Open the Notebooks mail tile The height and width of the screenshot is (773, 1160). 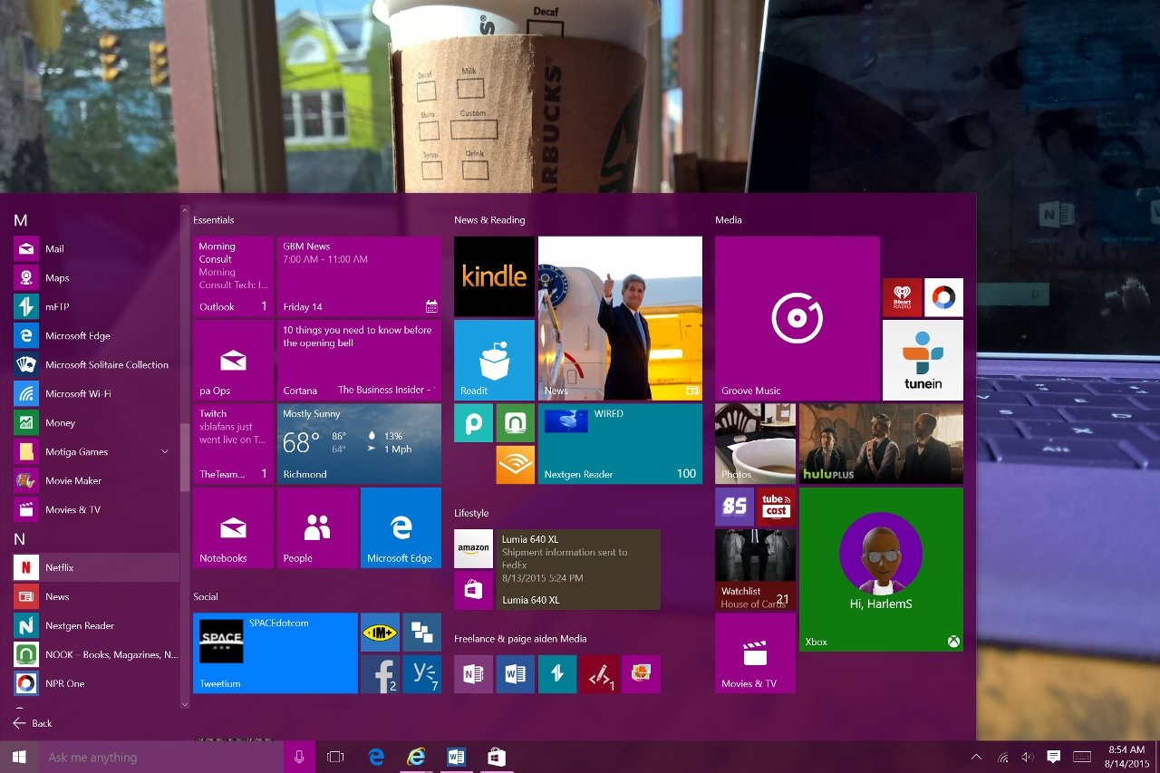[x=233, y=527]
